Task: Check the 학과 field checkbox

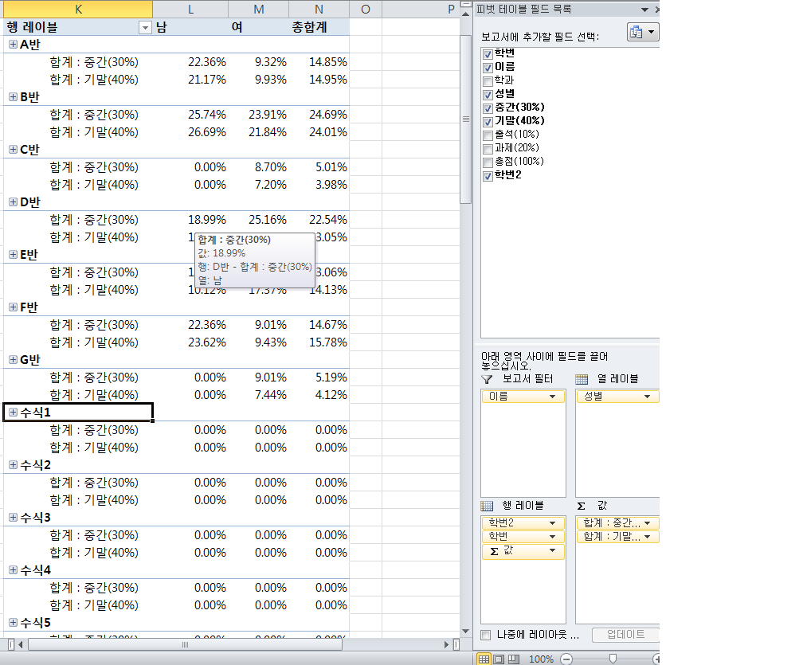Action: tap(488, 80)
